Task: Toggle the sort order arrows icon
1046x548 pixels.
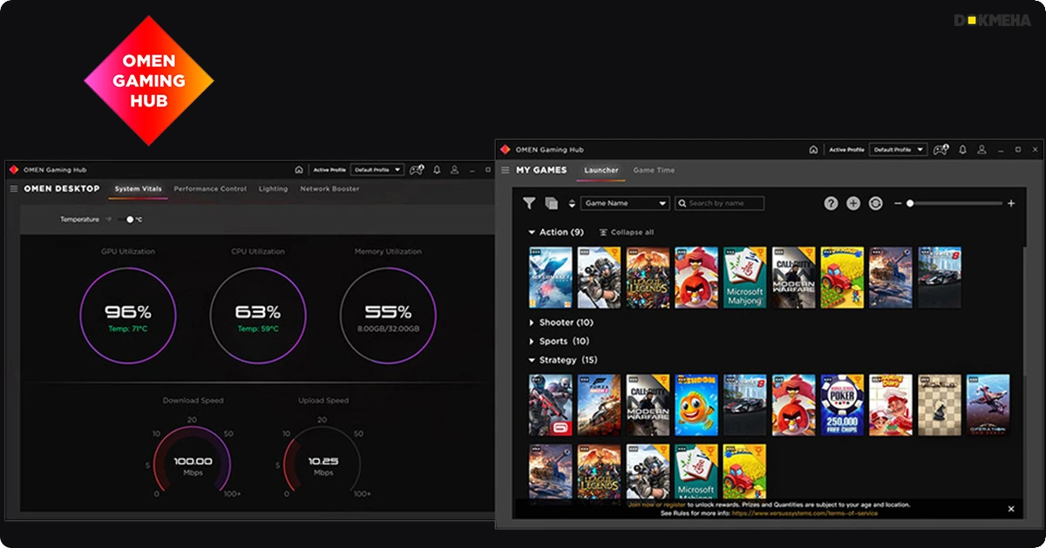Action: tap(572, 203)
